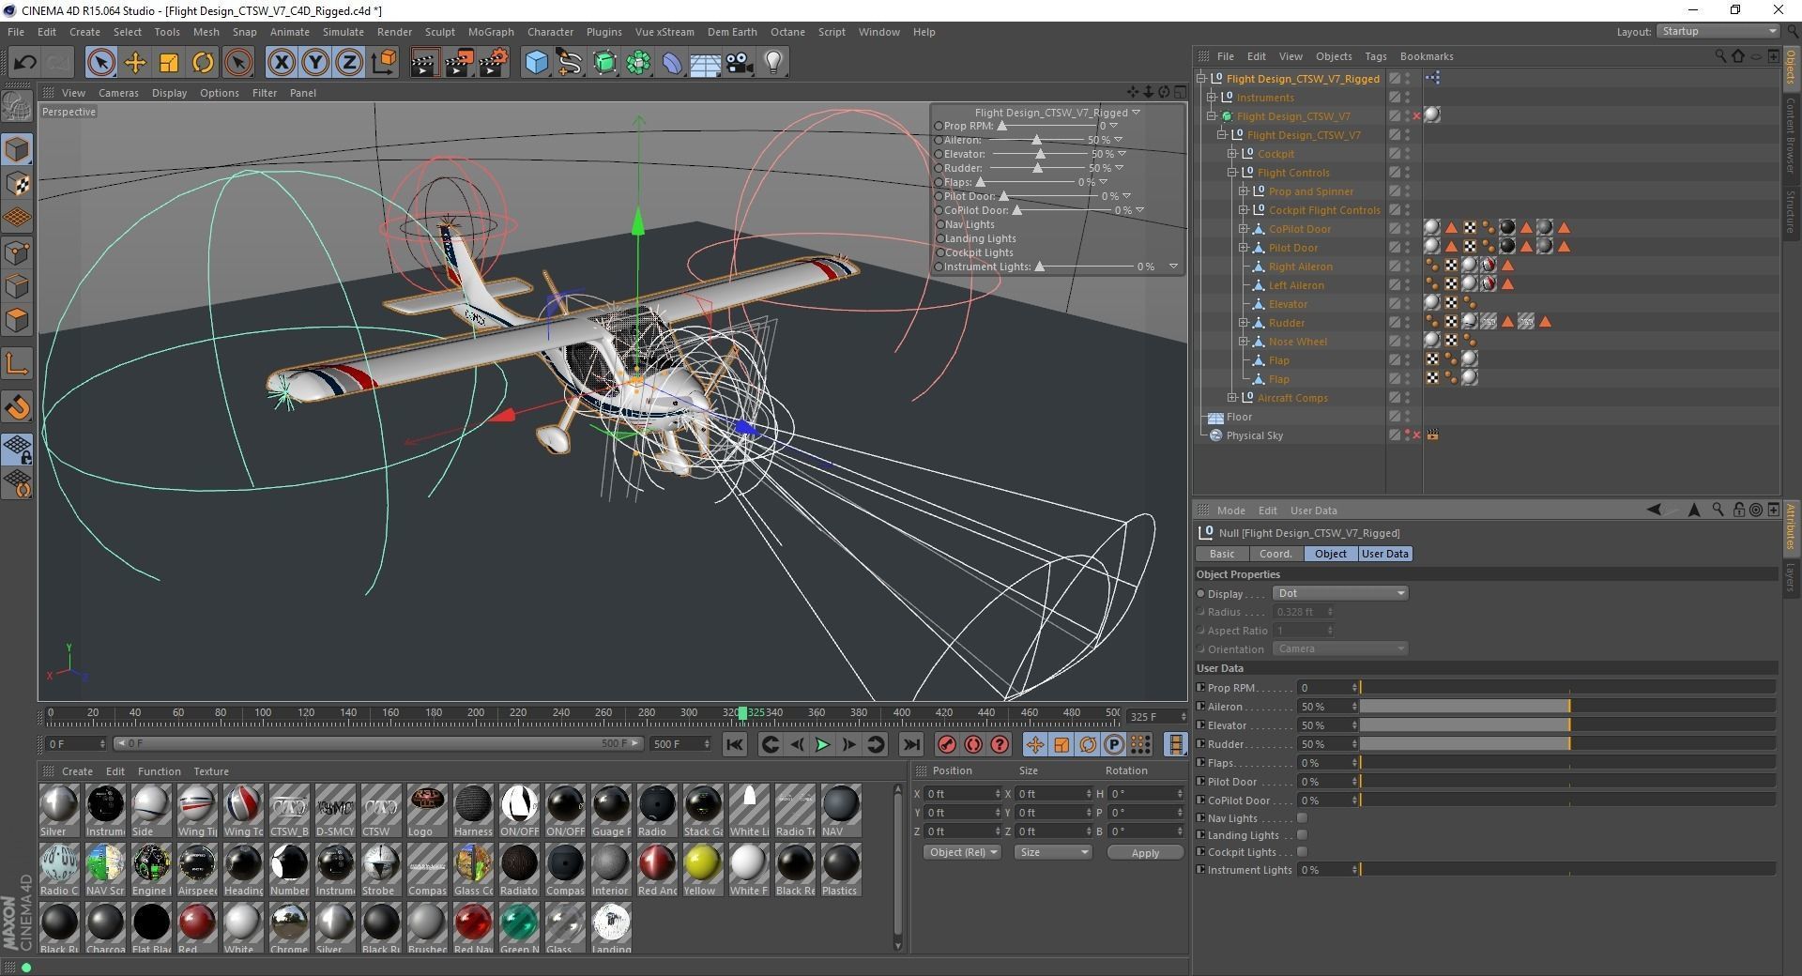The width and height of the screenshot is (1802, 976).
Task: Select the Live Selection tool
Action: 100,63
